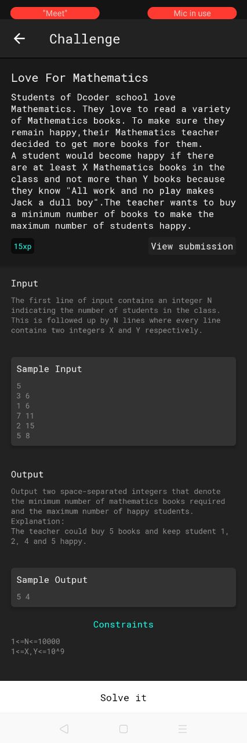Click the 15xp badge

pyautogui.click(x=23, y=246)
